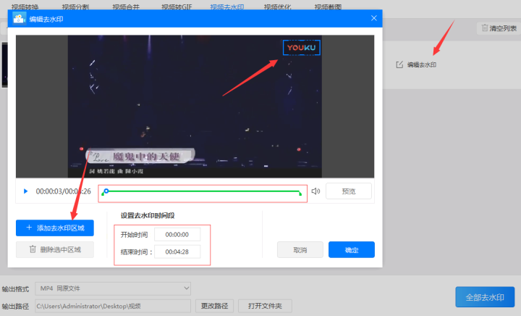Mute the video with speaker icon
Viewport: 521px width, 316px height.
[315, 191]
